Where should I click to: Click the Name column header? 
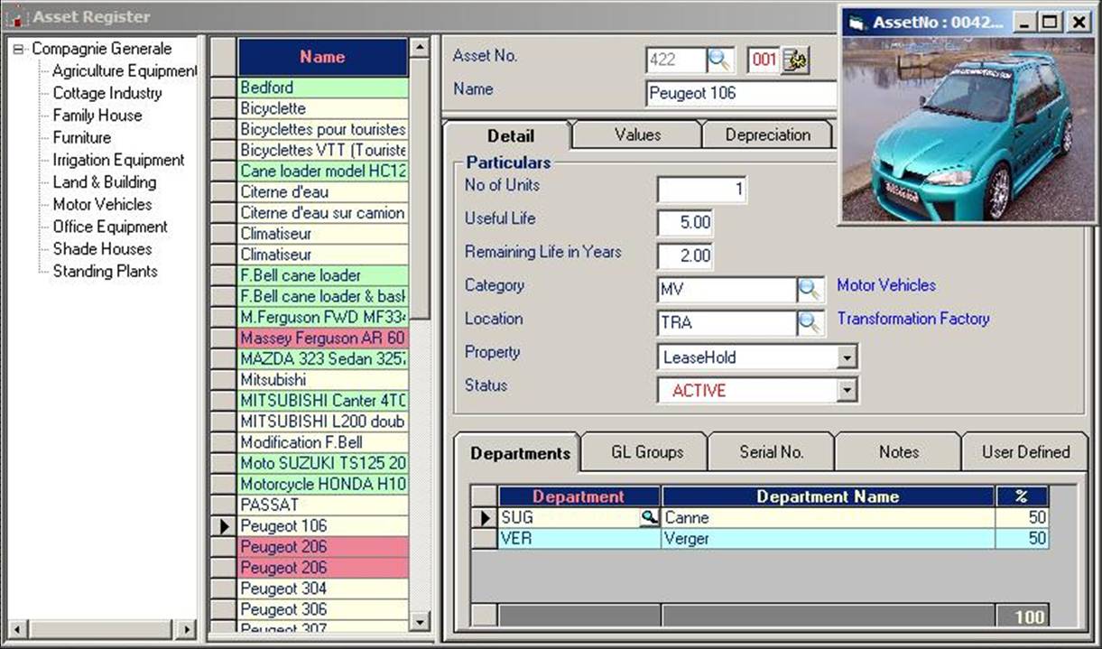[x=322, y=57]
